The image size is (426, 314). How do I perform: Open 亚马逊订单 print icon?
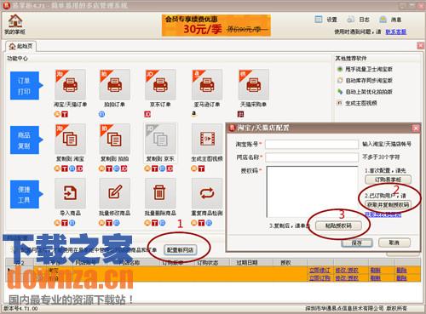[207, 84]
